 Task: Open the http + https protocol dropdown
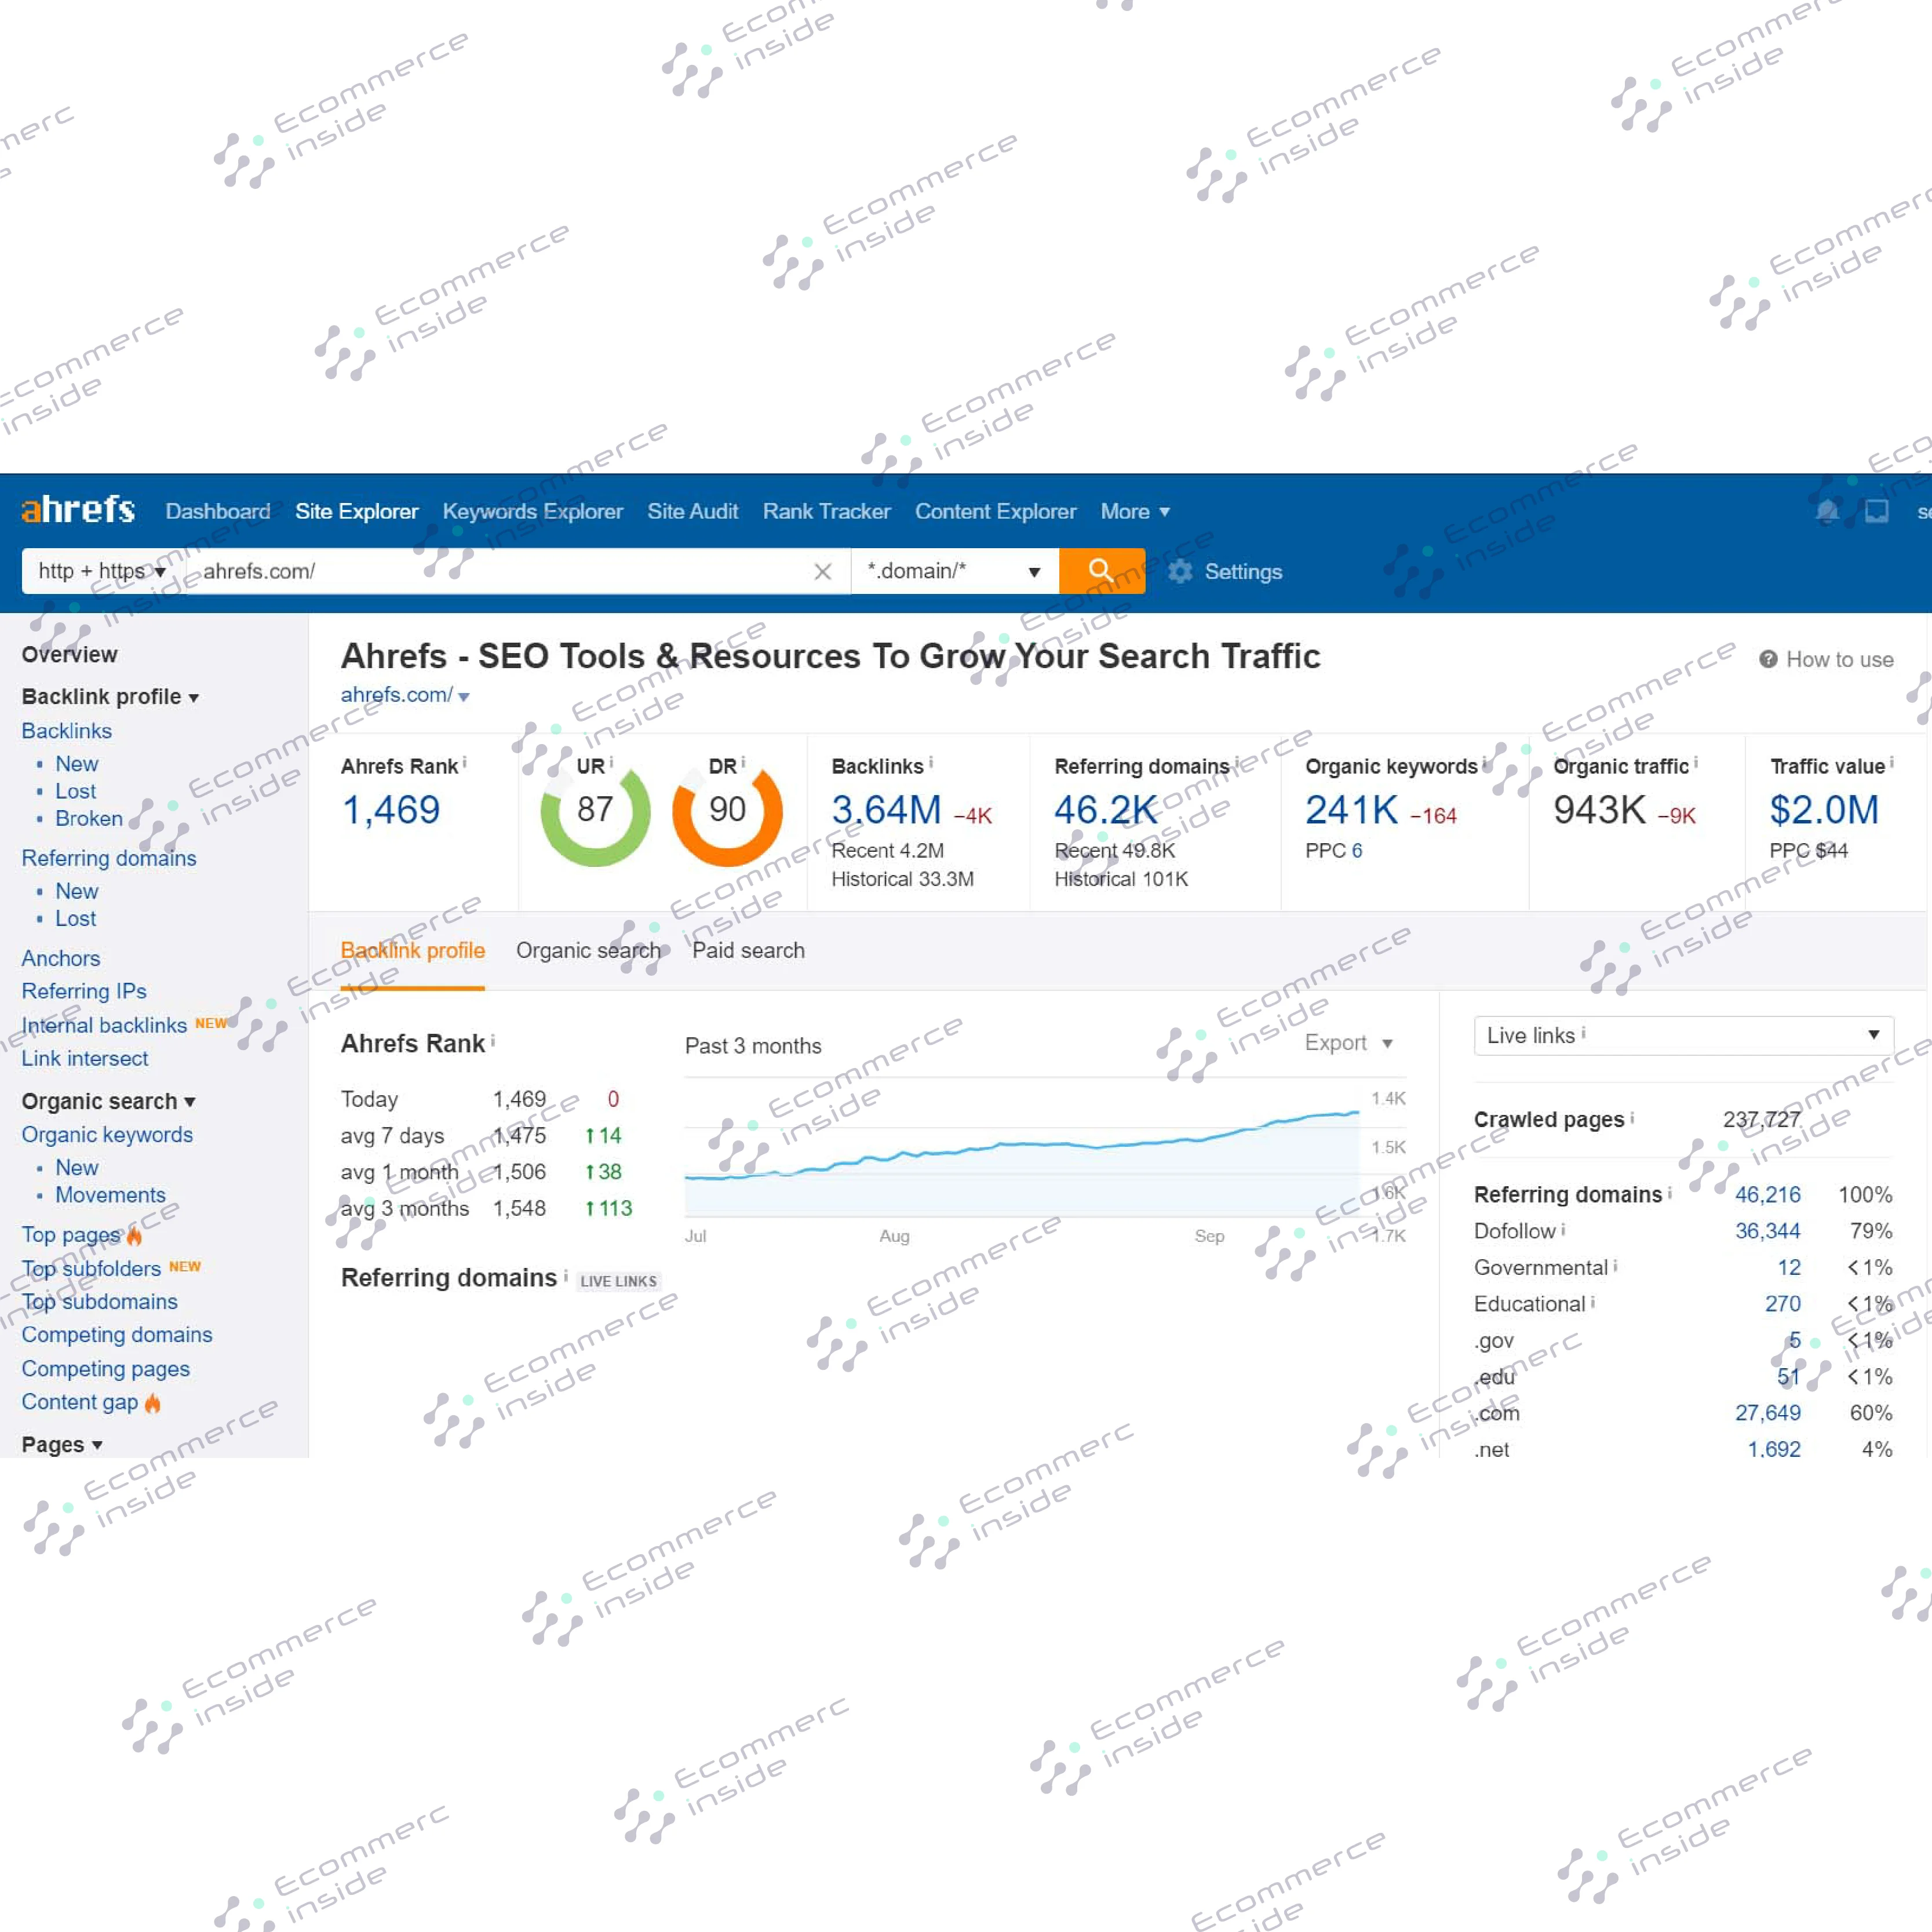pyautogui.click(x=102, y=571)
